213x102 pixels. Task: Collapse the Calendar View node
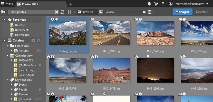[x=8, y=56]
